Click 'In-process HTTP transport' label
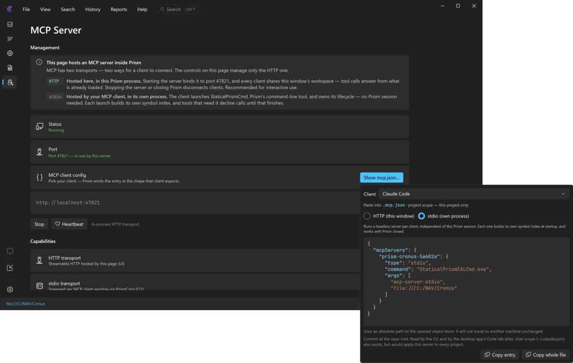Image resolution: width=573 pixels, height=363 pixels. click(x=115, y=224)
